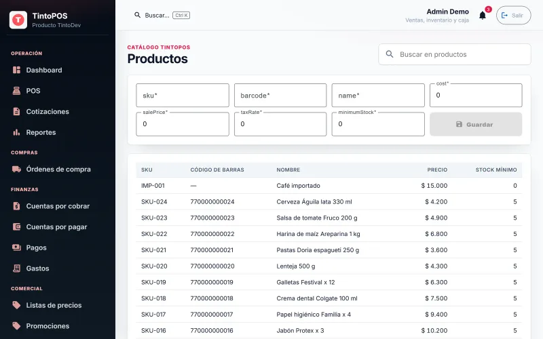
Task: Click the Cuentas por cobrar icon
Action: tap(16, 206)
